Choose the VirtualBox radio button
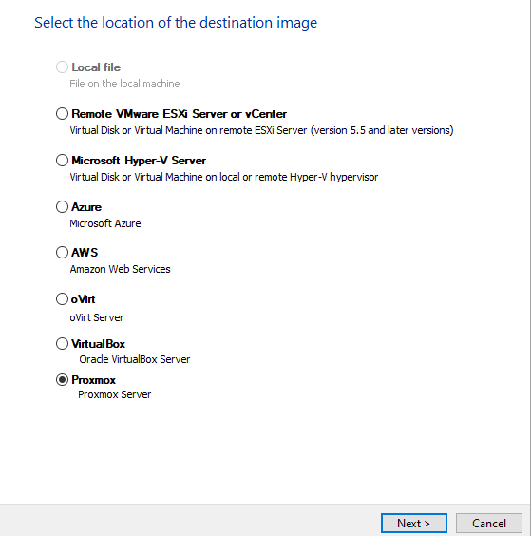Screen dimensions: 531x536 [62, 343]
